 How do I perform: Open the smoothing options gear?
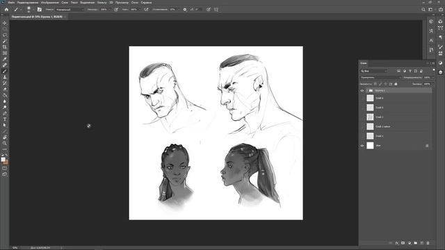click(x=185, y=9)
